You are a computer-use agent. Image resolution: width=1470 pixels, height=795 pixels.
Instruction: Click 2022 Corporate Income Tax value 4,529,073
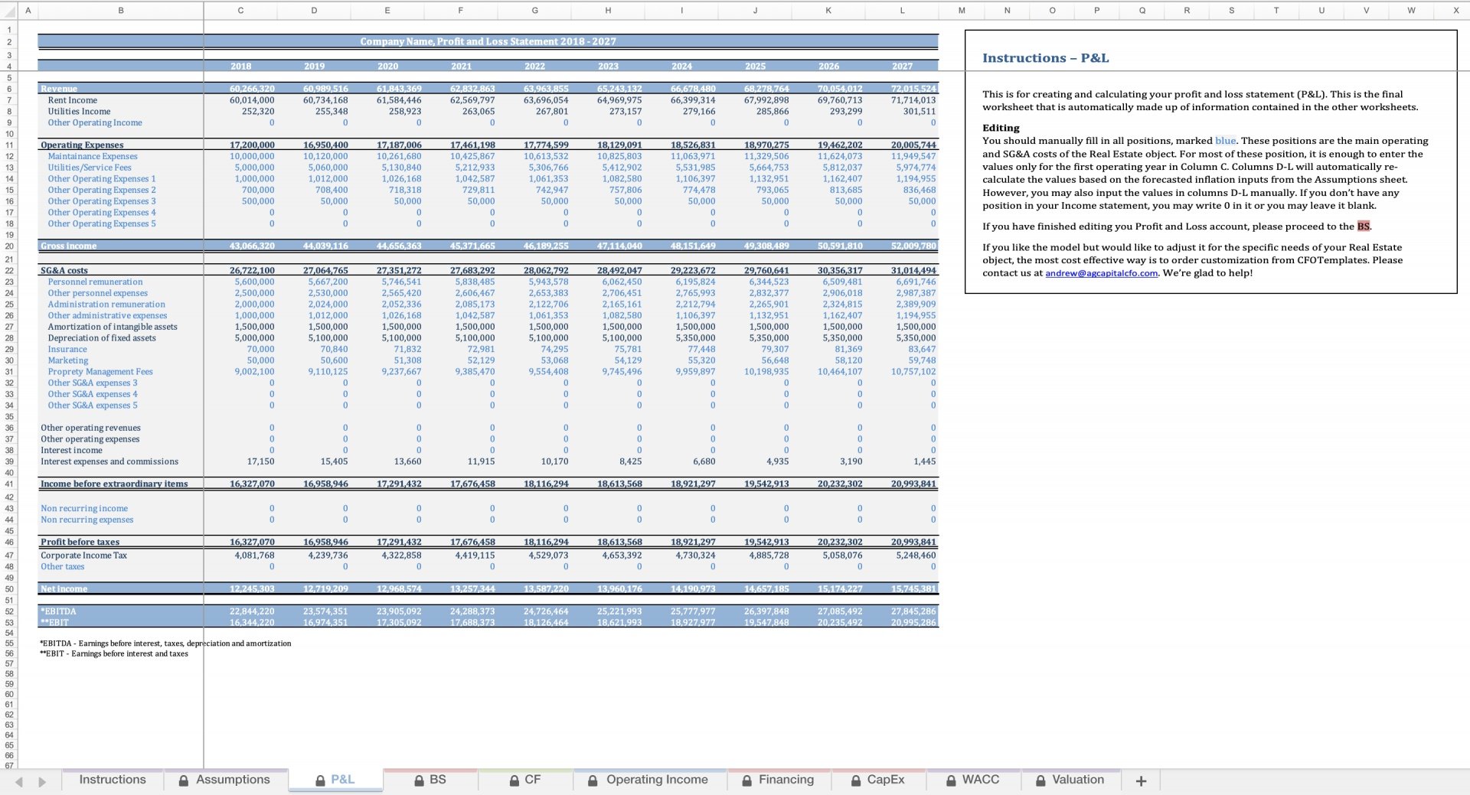[548, 556]
